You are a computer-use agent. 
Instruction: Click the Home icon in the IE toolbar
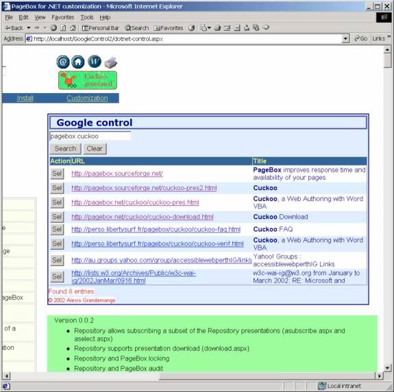[73, 28]
